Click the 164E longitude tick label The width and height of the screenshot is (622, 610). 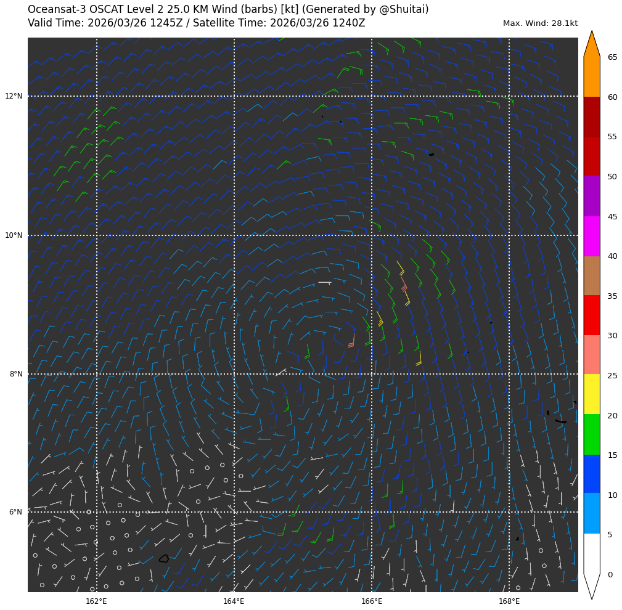234,601
